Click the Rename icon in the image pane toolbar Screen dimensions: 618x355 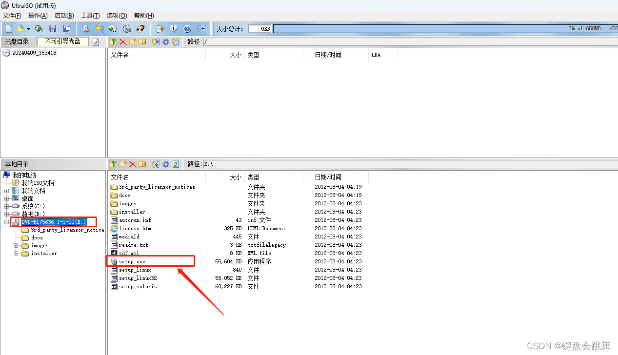tap(142, 42)
